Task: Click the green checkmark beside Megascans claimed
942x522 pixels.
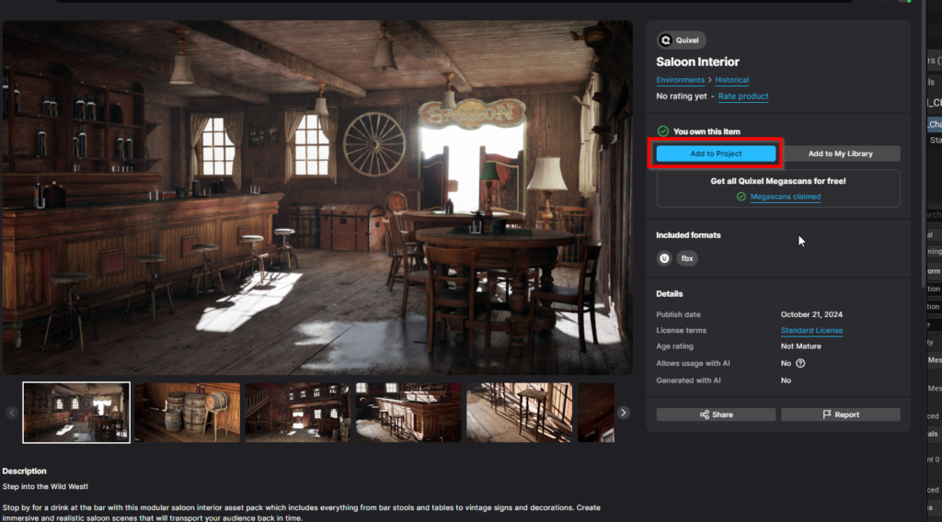Action: pyautogui.click(x=741, y=197)
